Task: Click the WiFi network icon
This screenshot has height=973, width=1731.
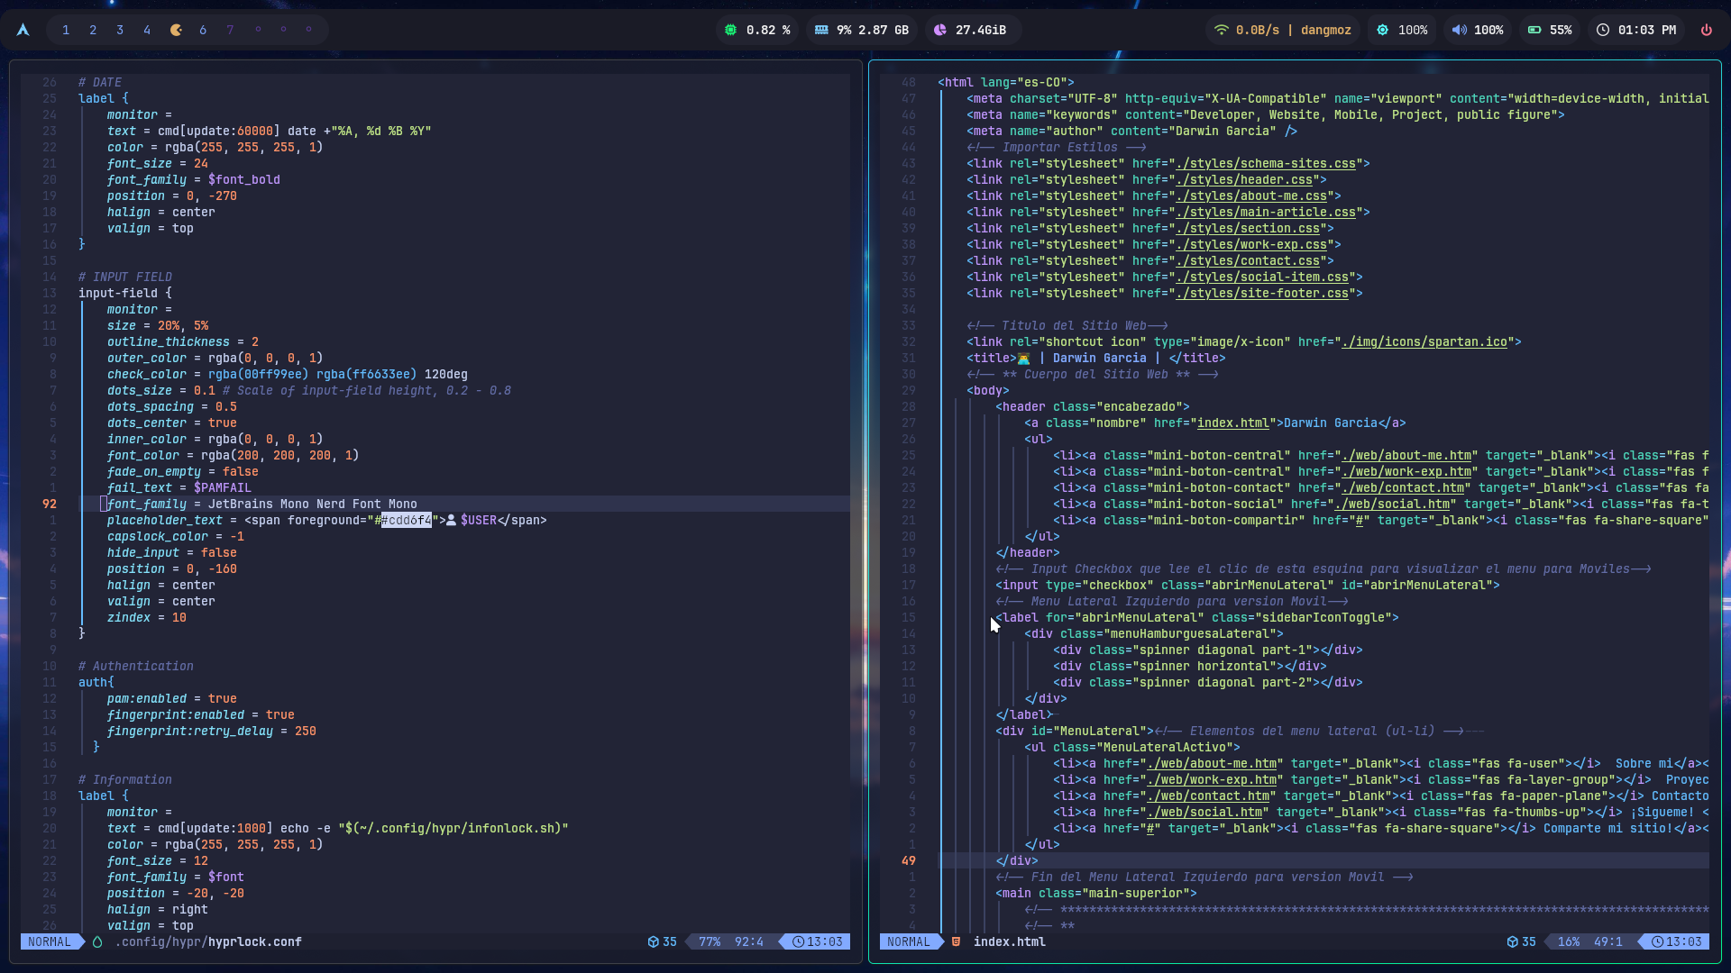Action: pos(1221,30)
